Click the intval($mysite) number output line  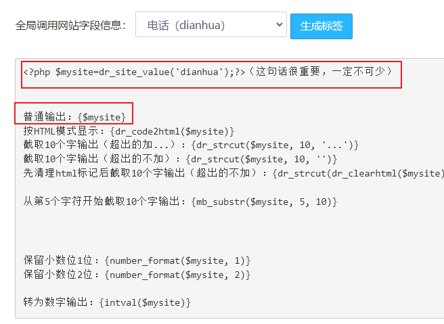click(107, 302)
